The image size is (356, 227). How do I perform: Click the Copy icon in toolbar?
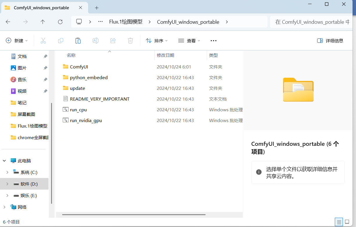point(61,41)
